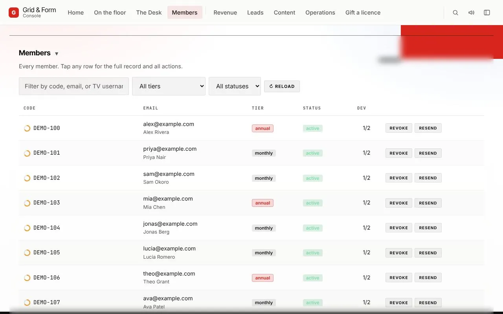Select the Members nav tab
503x314 pixels.
pos(185,13)
